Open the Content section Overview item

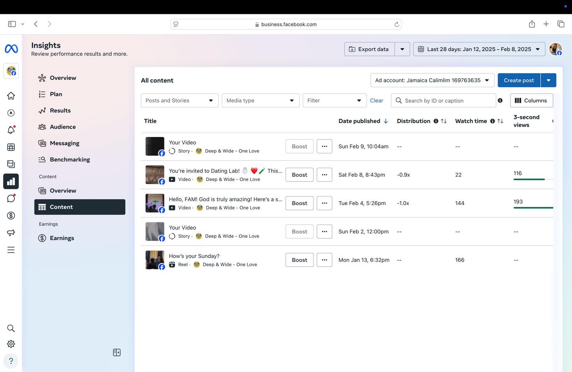(80, 191)
